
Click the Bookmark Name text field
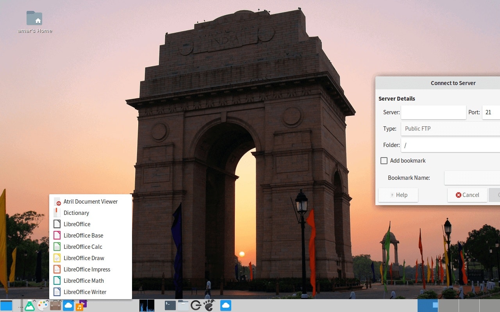[472, 178]
